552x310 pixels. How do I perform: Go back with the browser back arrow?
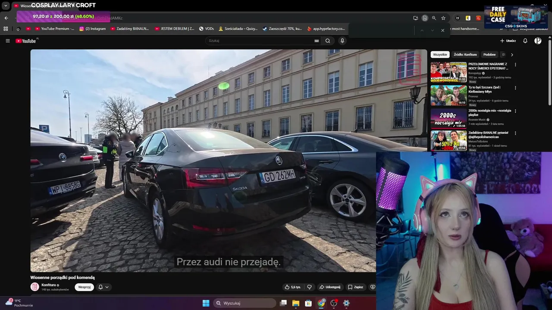click(x=6, y=18)
